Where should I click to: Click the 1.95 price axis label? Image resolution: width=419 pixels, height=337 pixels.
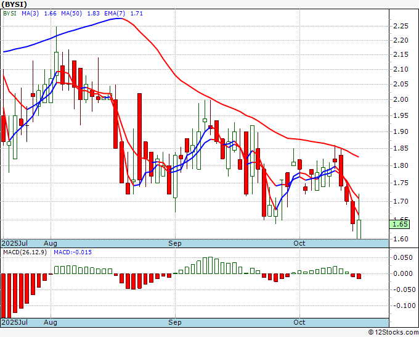401,115
